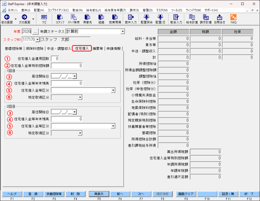Open the 給与賞与年調(T) menu
260x201 pixels.
click(115, 10)
